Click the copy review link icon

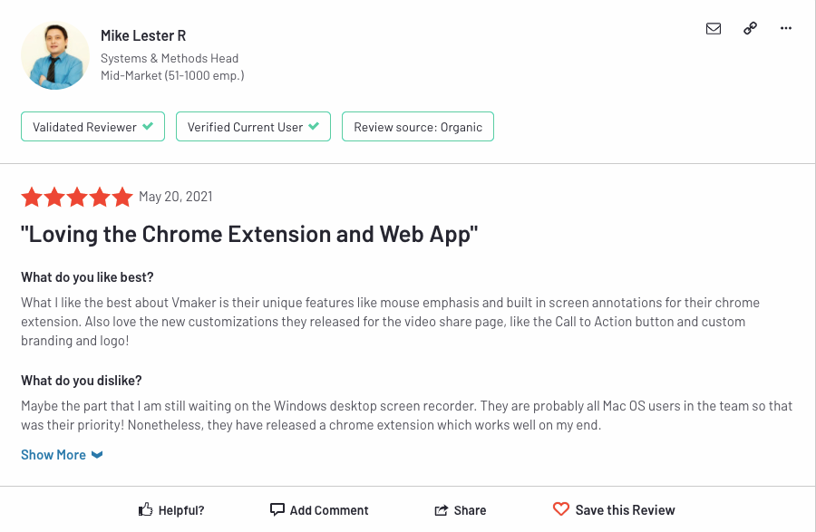click(x=750, y=28)
